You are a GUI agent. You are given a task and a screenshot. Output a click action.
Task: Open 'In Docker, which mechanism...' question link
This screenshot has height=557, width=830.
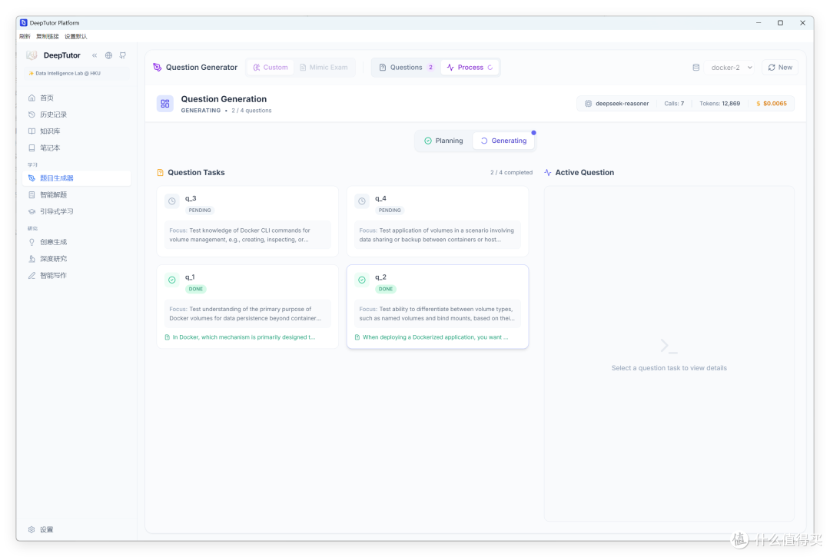pos(241,337)
